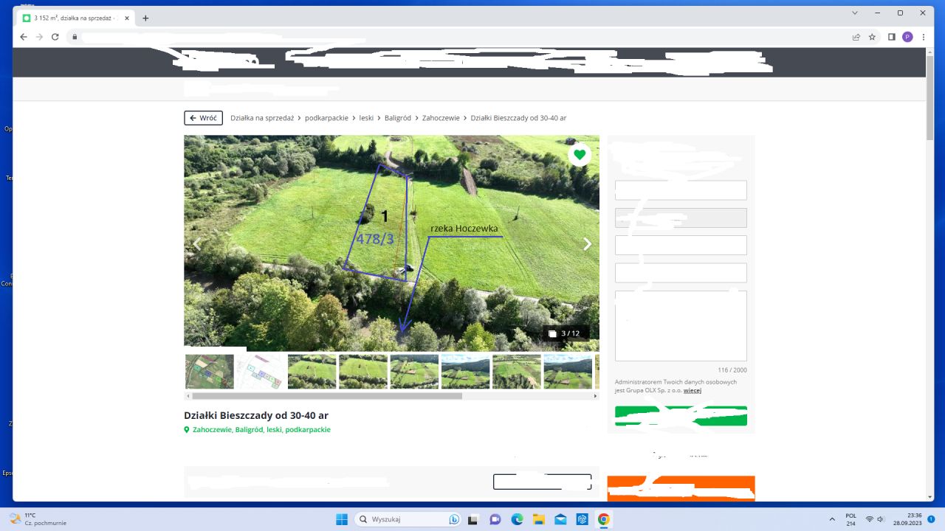Open the blue hexagon app in taskbar
Image resolution: width=945 pixels, height=531 pixels.
[x=582, y=519]
